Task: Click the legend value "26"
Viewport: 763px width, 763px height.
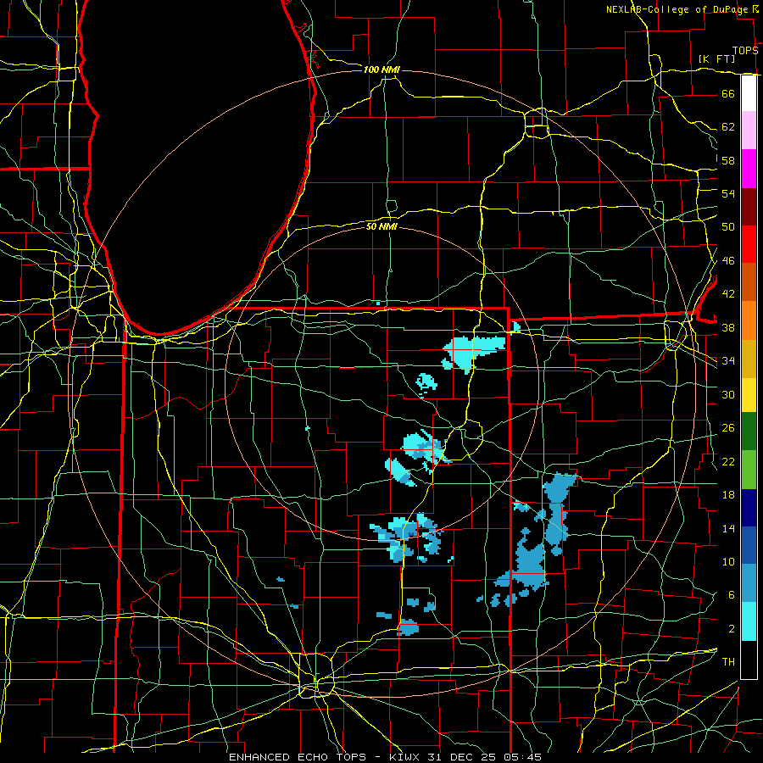Action: point(728,428)
